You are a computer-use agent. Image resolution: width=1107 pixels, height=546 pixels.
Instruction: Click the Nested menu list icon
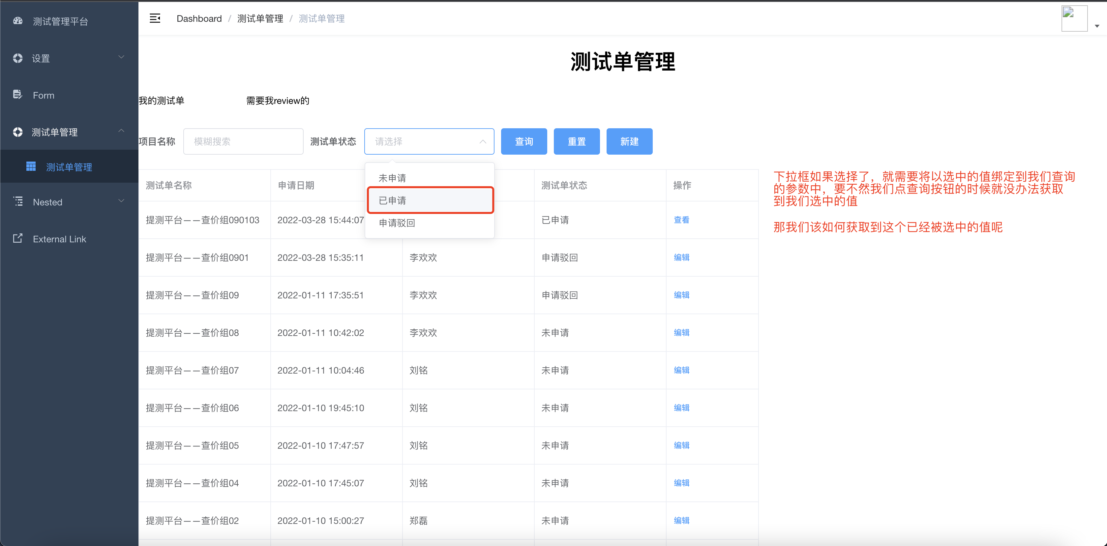[x=18, y=201]
